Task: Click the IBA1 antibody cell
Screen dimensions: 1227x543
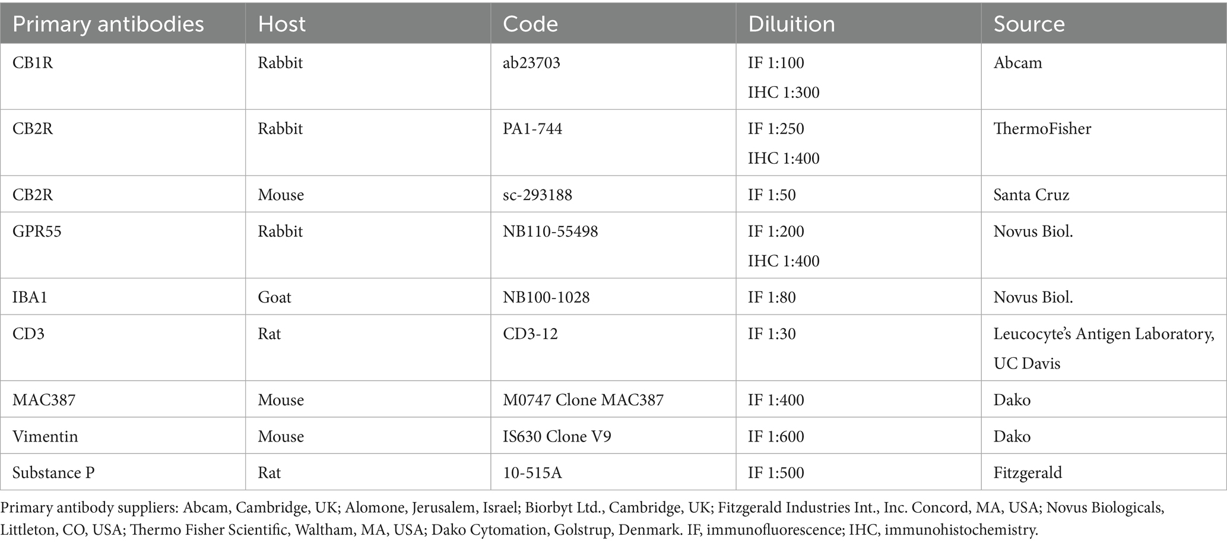Action: pos(30,297)
